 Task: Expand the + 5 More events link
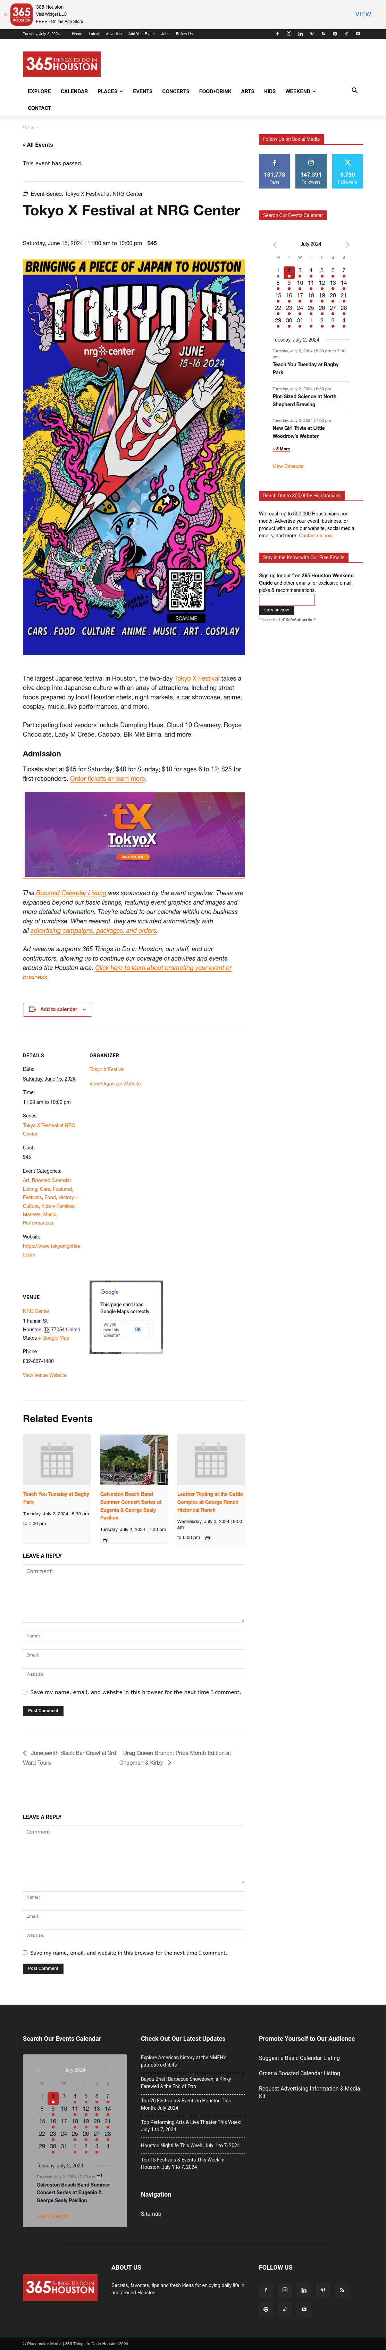(x=281, y=449)
